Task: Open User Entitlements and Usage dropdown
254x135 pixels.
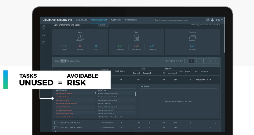Action: coord(75,25)
